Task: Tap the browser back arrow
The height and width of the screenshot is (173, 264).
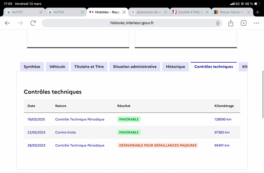Action: [7, 23]
